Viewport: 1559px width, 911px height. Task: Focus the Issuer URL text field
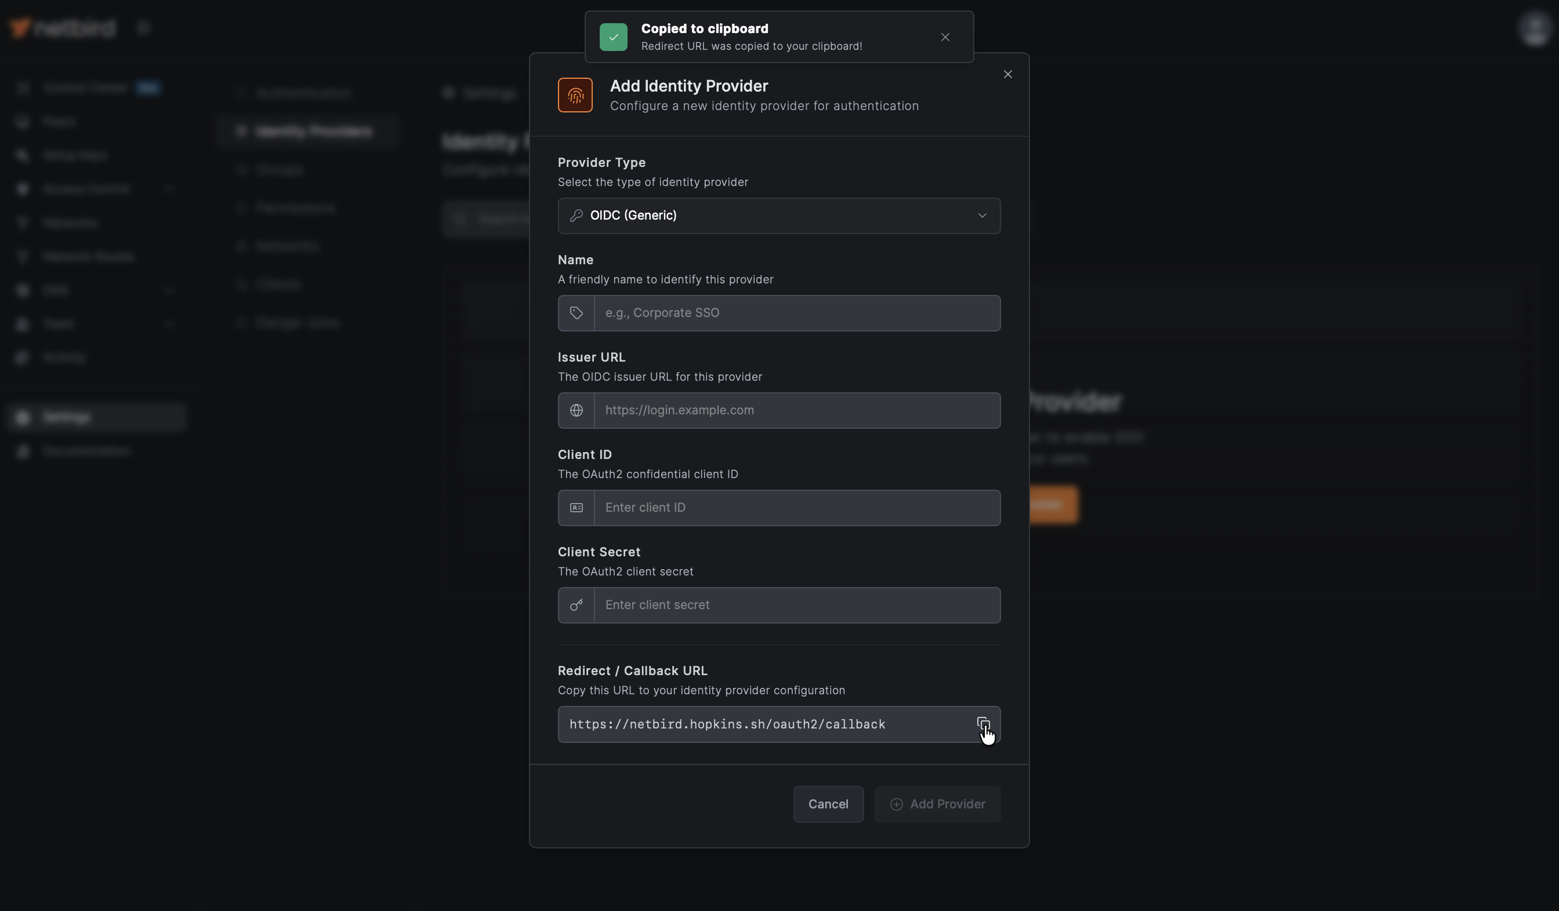click(x=796, y=410)
